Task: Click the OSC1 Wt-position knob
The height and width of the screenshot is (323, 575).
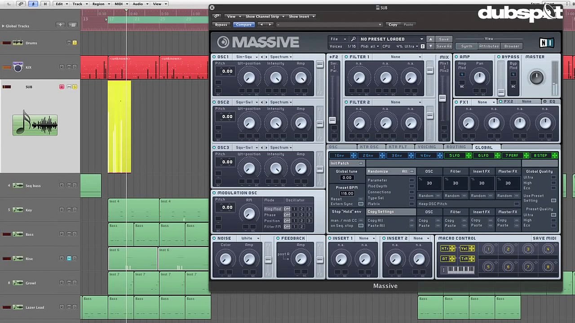Action: click(x=249, y=78)
